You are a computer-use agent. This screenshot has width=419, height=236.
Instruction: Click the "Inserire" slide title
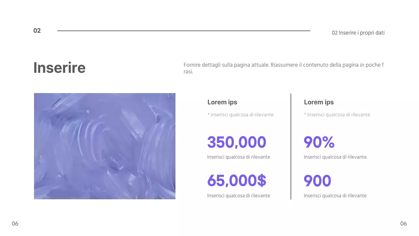[x=60, y=68]
